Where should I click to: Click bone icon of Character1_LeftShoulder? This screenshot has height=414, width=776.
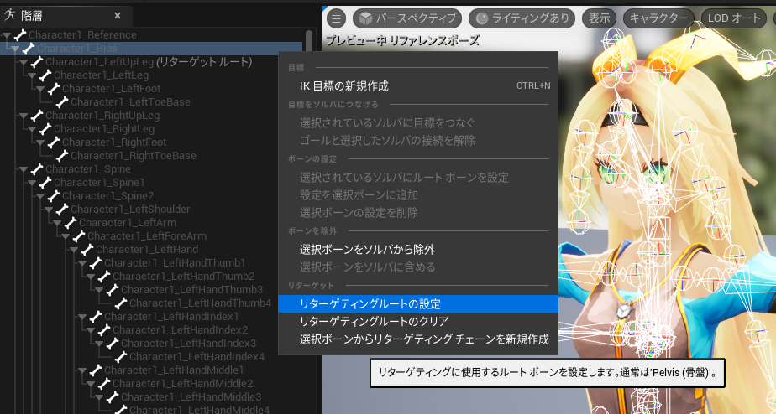pos(62,209)
